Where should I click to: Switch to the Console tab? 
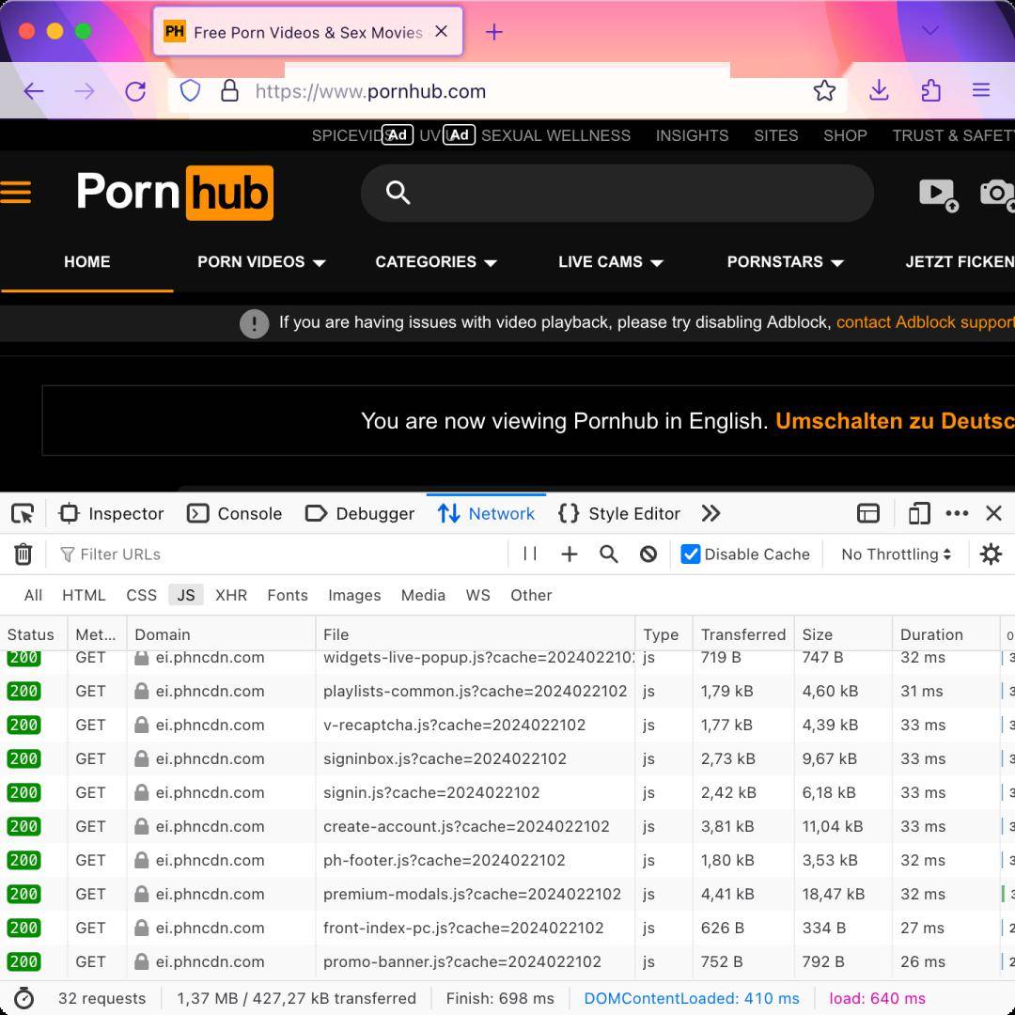coord(235,513)
